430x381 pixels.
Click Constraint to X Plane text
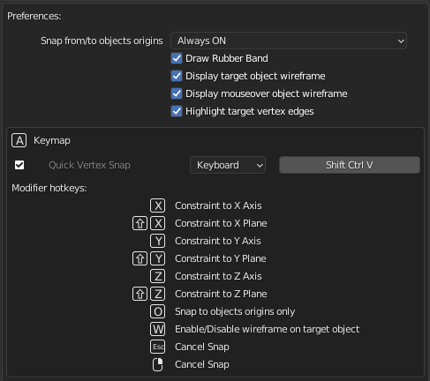[x=221, y=223]
